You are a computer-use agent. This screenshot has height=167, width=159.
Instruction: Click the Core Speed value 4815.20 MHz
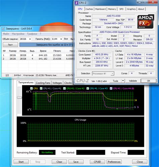[x=102, y=54]
